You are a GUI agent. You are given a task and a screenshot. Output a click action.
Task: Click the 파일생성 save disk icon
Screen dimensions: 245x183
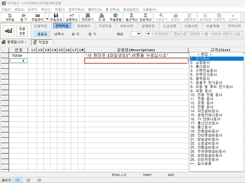pyautogui.click(x=56, y=17)
